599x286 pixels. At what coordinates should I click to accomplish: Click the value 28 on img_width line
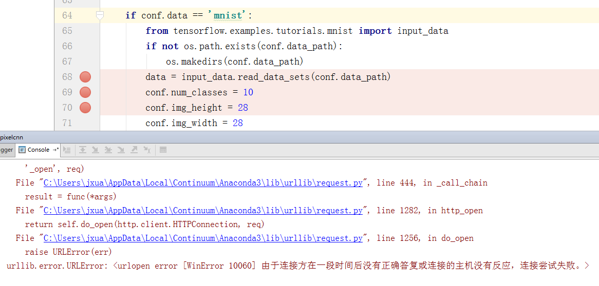[238, 123]
